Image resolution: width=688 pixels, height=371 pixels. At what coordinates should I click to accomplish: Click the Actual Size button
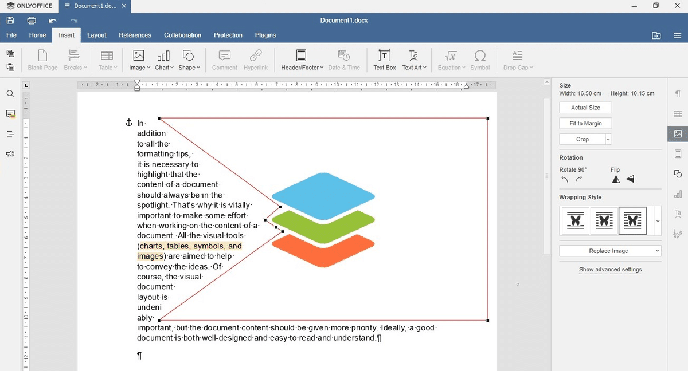(585, 108)
